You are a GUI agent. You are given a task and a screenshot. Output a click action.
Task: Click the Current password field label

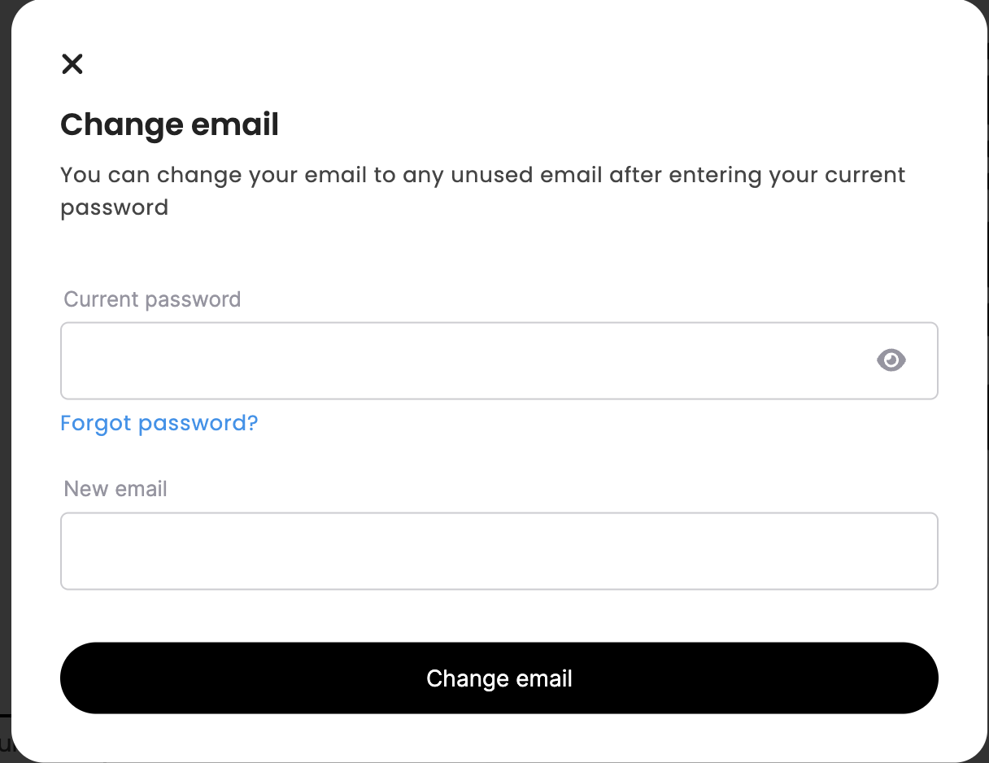(x=153, y=299)
